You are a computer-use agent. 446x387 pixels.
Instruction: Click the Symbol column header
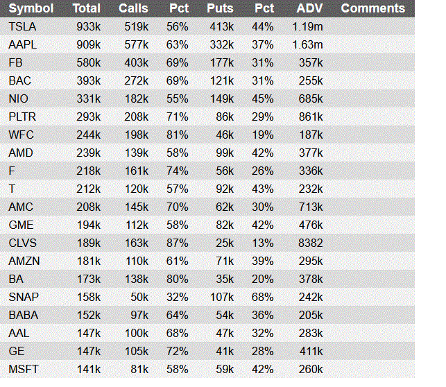click(31, 9)
